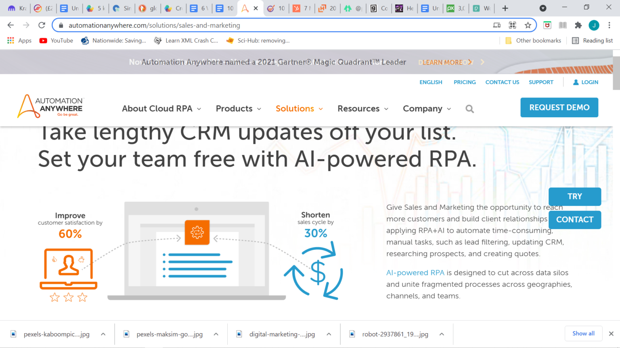This screenshot has height=348, width=620.
Task: Click the Automation Anywhere logo
Action: pyautogui.click(x=50, y=106)
